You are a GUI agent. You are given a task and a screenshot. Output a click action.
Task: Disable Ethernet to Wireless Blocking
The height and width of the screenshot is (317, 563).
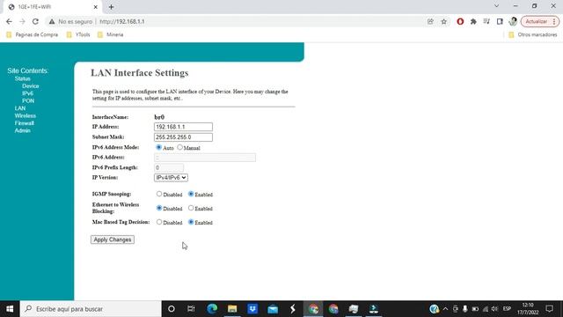159,208
